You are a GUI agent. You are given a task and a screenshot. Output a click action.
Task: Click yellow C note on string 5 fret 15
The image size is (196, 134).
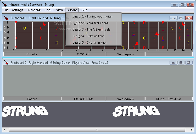click(x=188, y=43)
